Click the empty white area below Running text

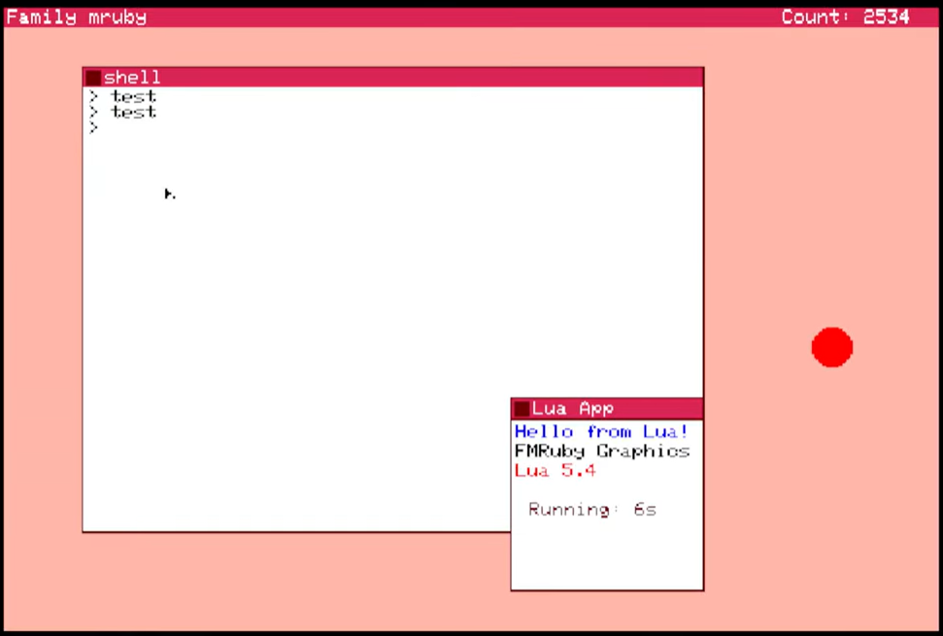[607, 558]
